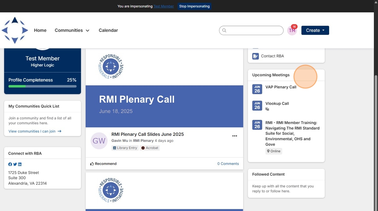Screen dimensions: 378x211
Task: Open the Test Member link in banner
Action: (164, 6)
